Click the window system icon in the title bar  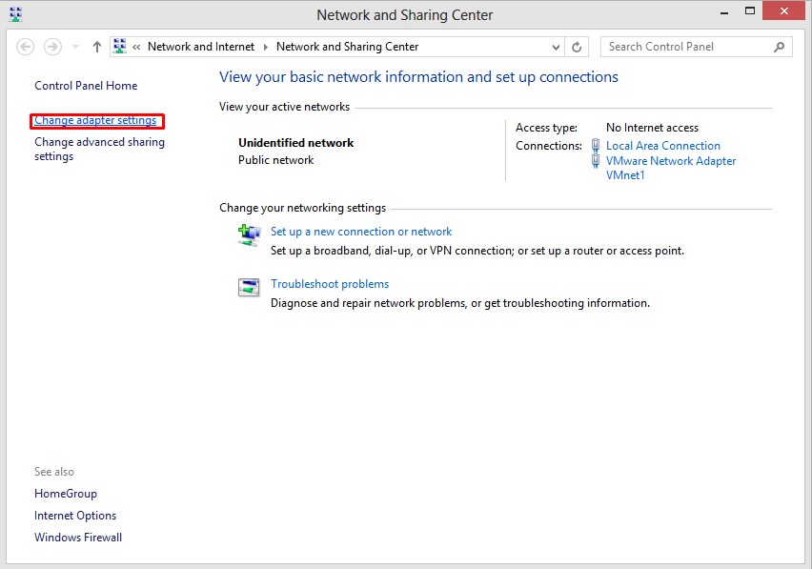point(16,14)
